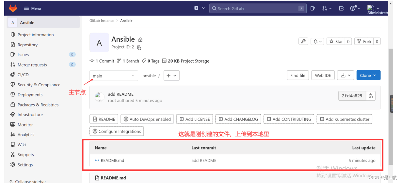Expand the create new dropdown arrow in top bar
This screenshot has width=402, height=183.
coord(203,8)
